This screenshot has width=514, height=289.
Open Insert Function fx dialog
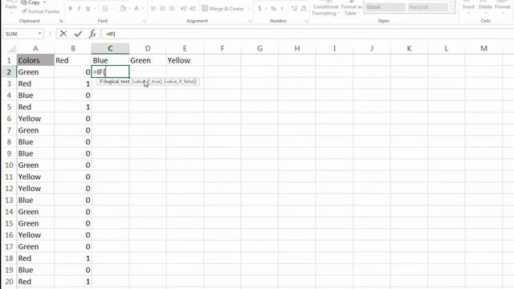93,34
